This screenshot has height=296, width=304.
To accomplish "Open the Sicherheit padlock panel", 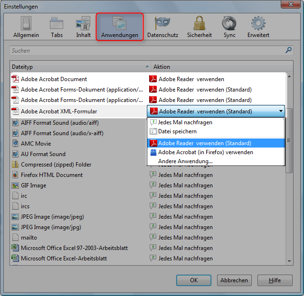I will [x=199, y=27].
